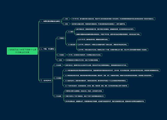Select the 三、全方位外交 branch node
This screenshot has width=167, height=120.
pyautogui.click(x=46, y=81)
